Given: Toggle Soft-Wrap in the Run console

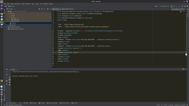Looking at the screenshot, I should [9, 77].
